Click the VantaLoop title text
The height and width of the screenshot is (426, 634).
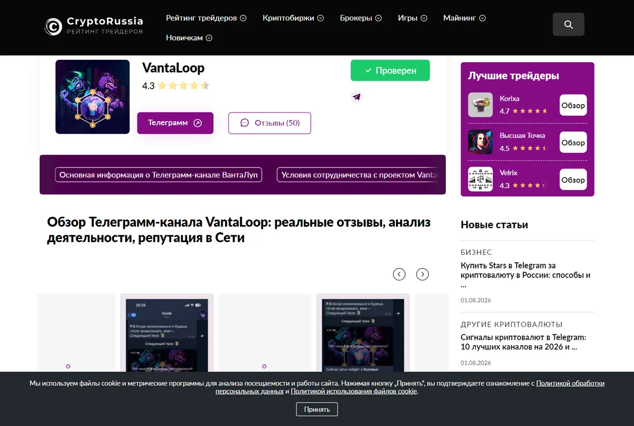(x=173, y=68)
